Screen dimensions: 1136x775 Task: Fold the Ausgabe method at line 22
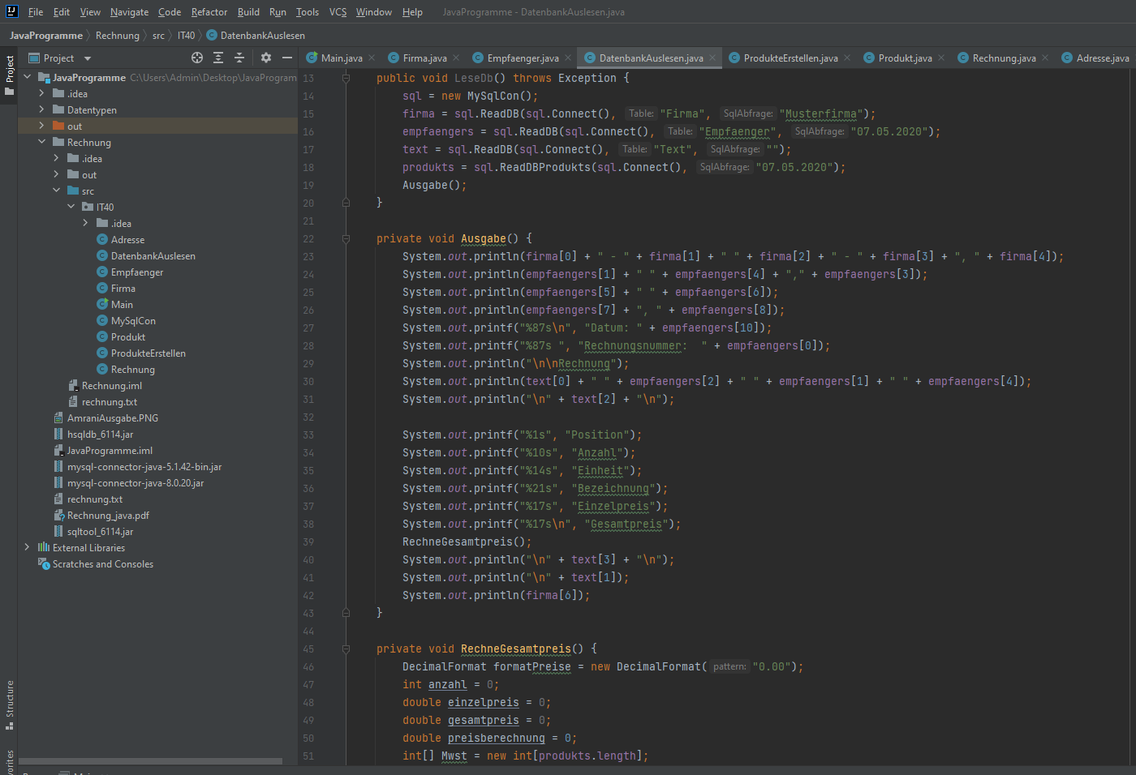(x=346, y=238)
